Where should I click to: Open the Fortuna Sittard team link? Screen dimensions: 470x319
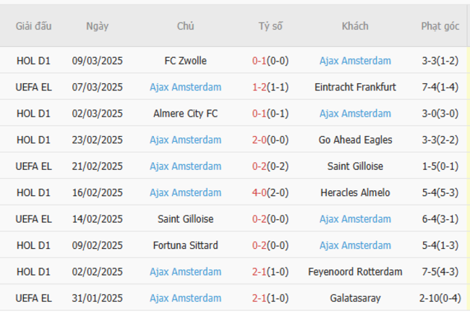pyautogui.click(x=185, y=245)
